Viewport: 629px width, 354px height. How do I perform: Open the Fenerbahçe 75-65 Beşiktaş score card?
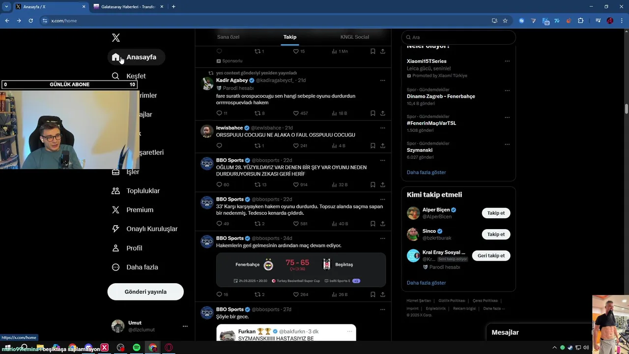tap(301, 269)
